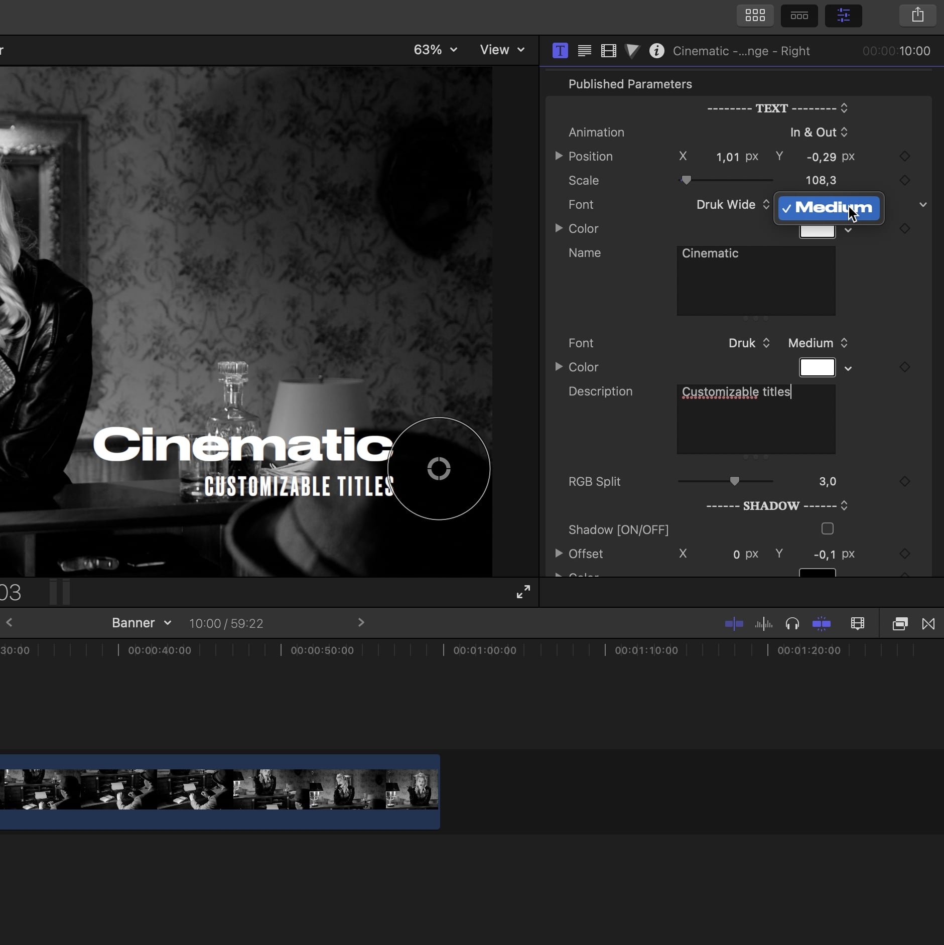Expand the Position parameter disclosure triangle
Screen dimensions: 944x945
(x=558, y=156)
